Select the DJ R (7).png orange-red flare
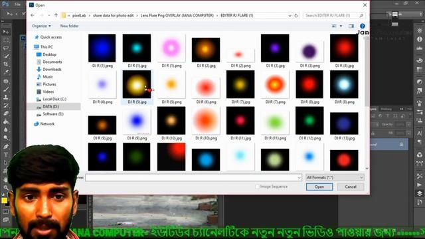Image resolution: width=425 pixels, height=239 pixels. (275, 84)
